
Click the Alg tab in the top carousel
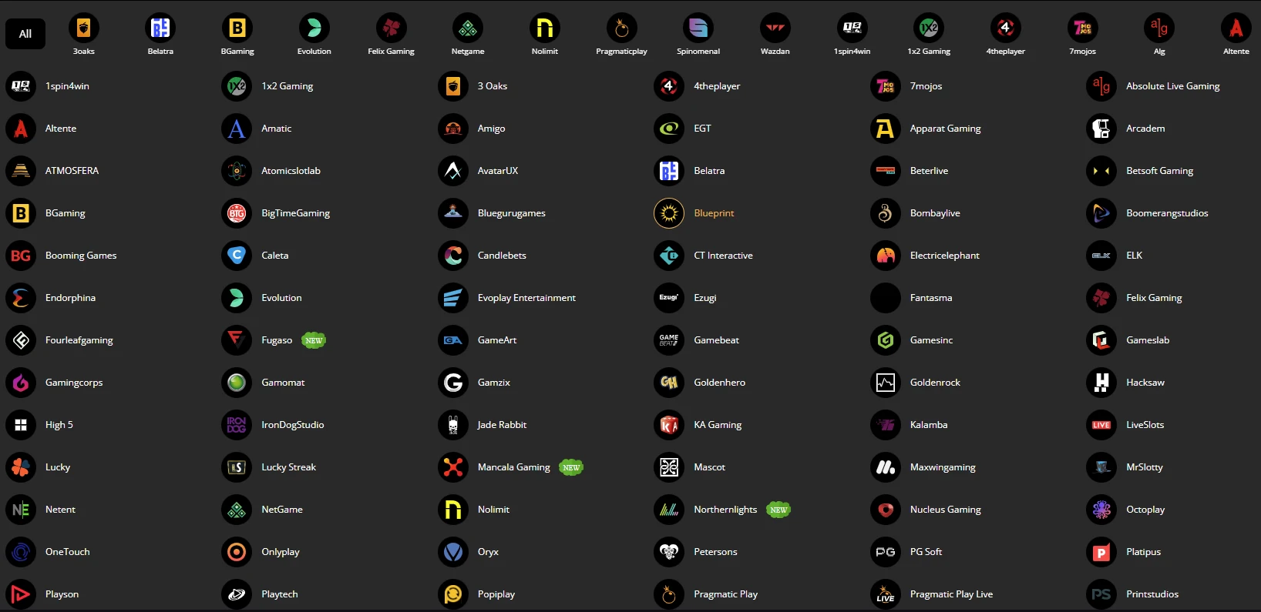(x=1159, y=35)
